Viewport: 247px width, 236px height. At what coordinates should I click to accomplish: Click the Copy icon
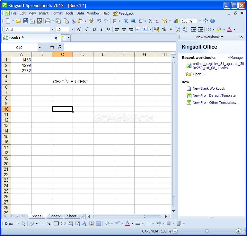(66, 21)
